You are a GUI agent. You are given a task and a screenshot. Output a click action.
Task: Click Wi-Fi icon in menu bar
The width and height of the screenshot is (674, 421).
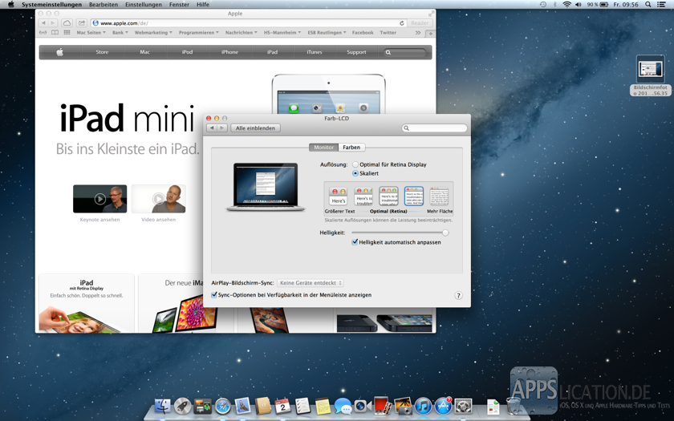click(567, 4)
